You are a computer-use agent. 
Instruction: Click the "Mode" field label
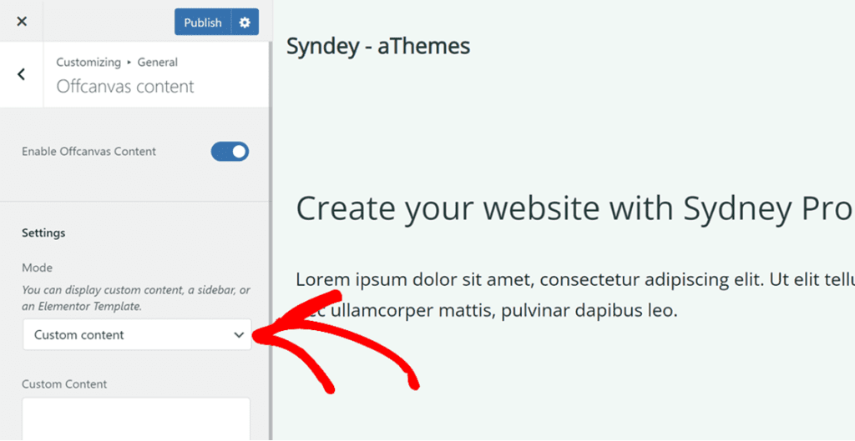pos(37,268)
